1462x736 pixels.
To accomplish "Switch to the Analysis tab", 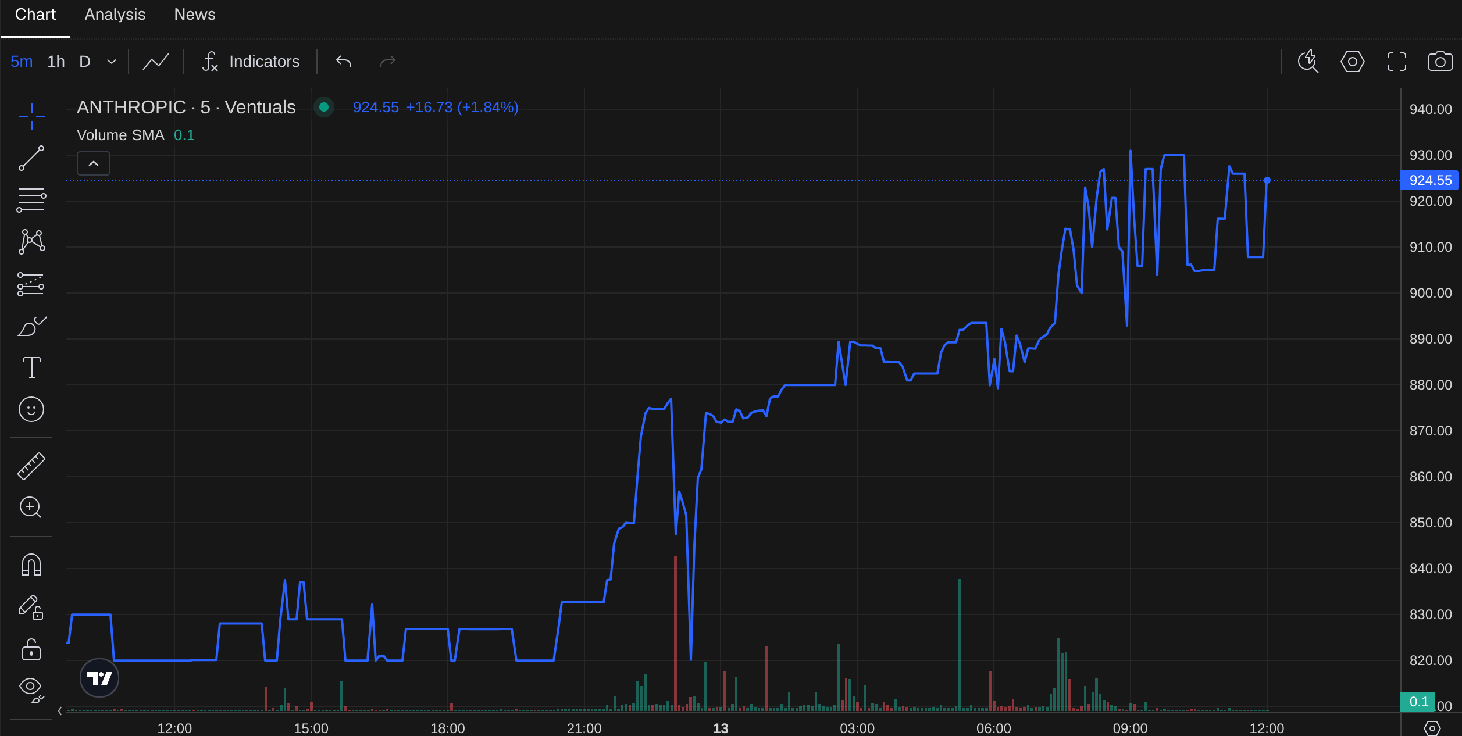I will point(115,15).
